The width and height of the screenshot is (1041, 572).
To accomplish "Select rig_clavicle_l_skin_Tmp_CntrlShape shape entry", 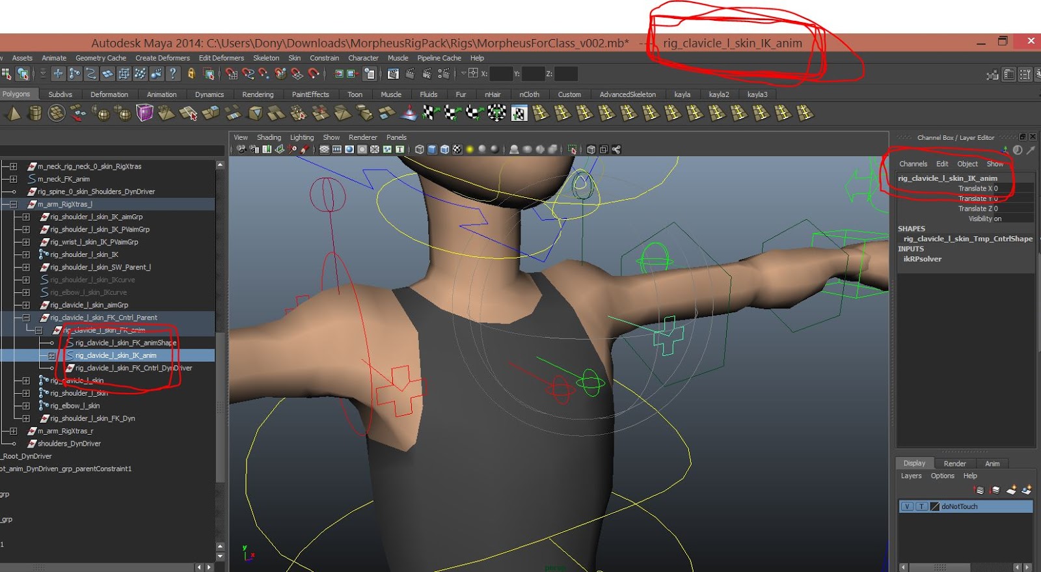I will coord(967,239).
